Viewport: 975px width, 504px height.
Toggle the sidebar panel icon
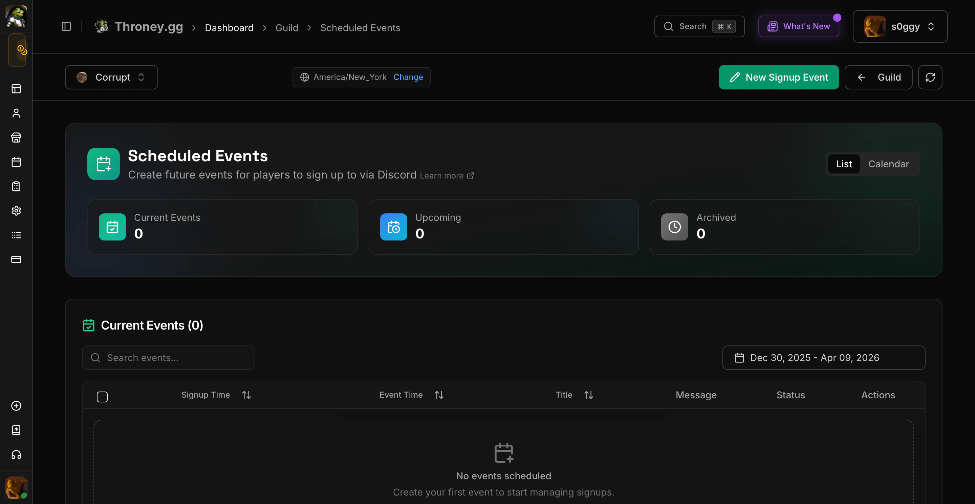66,26
